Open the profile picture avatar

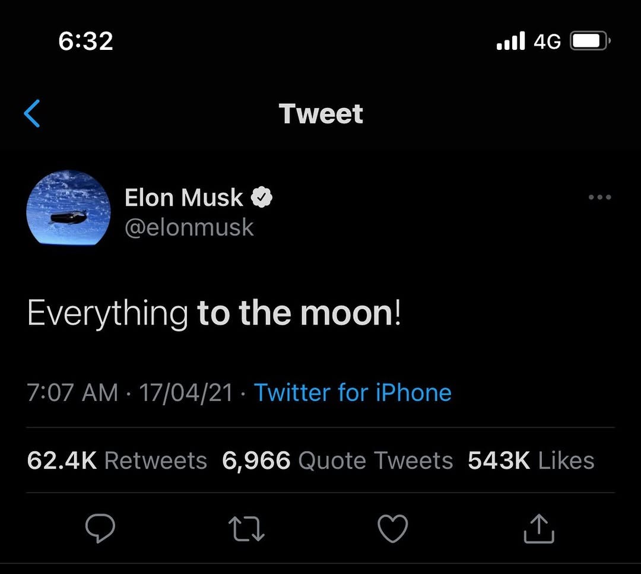click(69, 209)
